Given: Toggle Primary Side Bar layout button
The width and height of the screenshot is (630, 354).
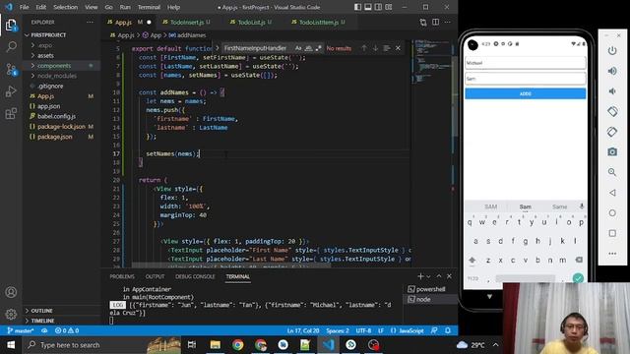Looking at the screenshot, I should point(357,7).
